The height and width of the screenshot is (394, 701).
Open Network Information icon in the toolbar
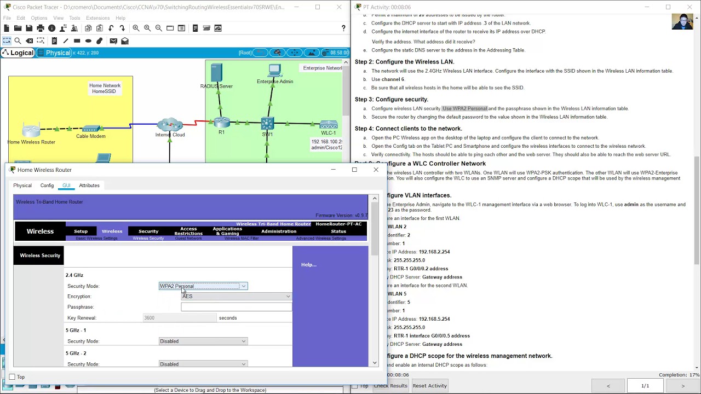[x=52, y=28]
